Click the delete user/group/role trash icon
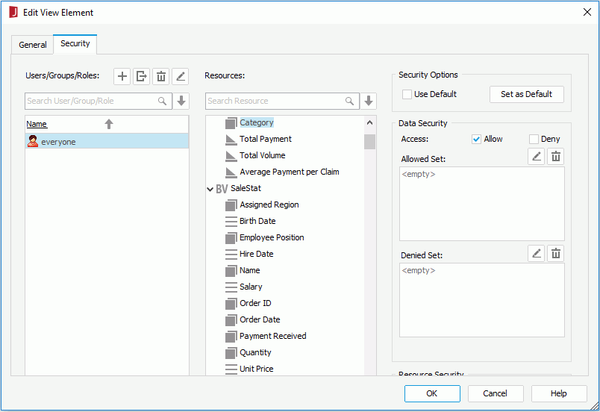 [160, 77]
